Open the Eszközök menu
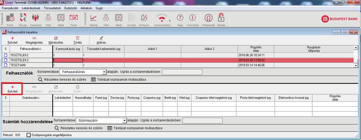Image resolution: width=361 pixels, height=140 pixels. coord(71,8)
